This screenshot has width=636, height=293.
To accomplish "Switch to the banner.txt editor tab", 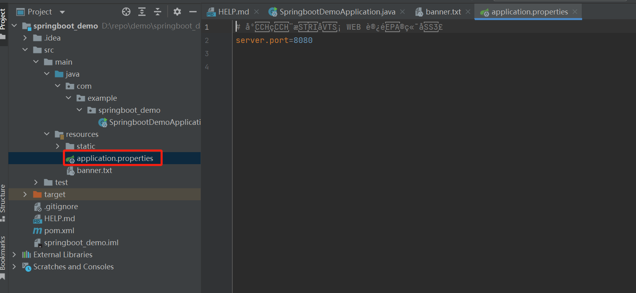I will coord(443,12).
